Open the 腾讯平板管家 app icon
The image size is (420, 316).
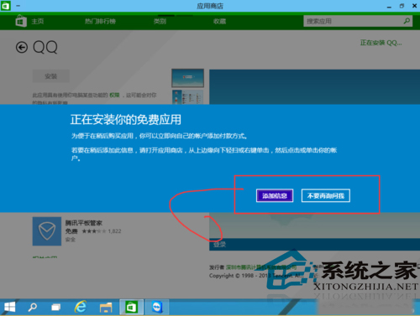click(x=47, y=231)
